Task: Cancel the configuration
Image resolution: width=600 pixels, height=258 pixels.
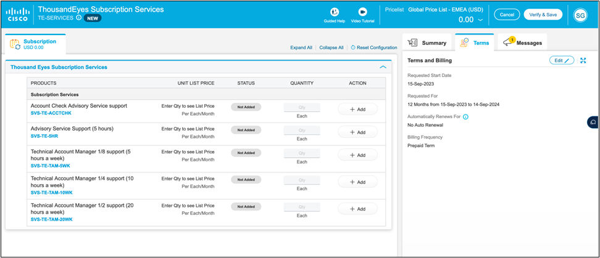Action: click(507, 15)
